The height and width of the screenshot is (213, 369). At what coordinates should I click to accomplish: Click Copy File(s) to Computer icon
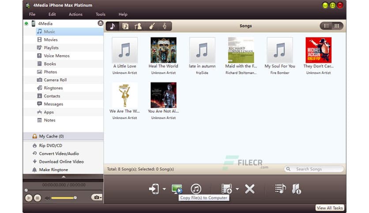[177, 189]
